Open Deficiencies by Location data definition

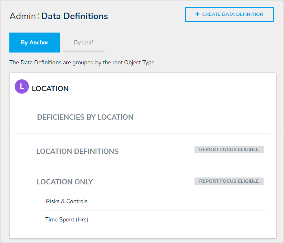tap(85, 117)
